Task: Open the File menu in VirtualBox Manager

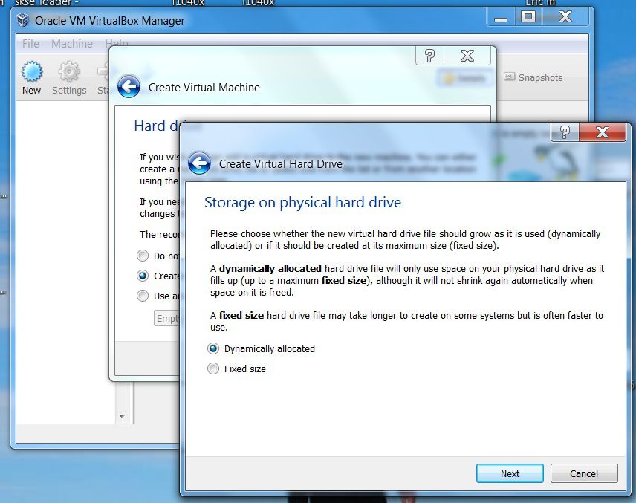Action: tap(30, 43)
